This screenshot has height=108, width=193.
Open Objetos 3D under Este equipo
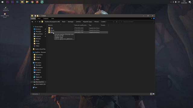click(39, 77)
